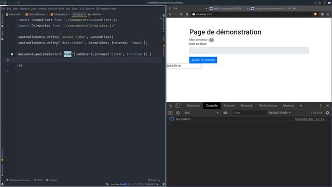Viewport: 332px width, 187px height.
Task: Click the bookmark icon beside reload
Action: click(x=187, y=14)
